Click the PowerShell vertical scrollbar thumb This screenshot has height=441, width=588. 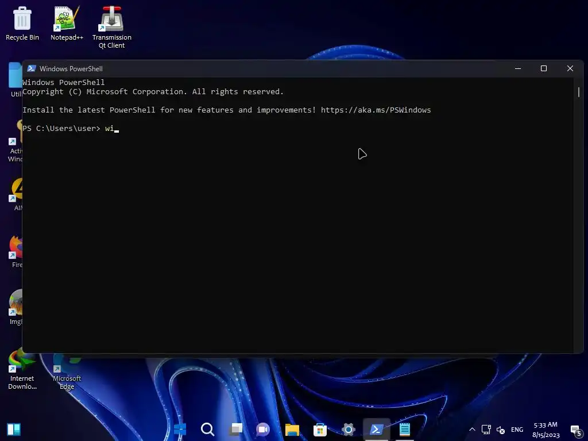tap(579, 92)
